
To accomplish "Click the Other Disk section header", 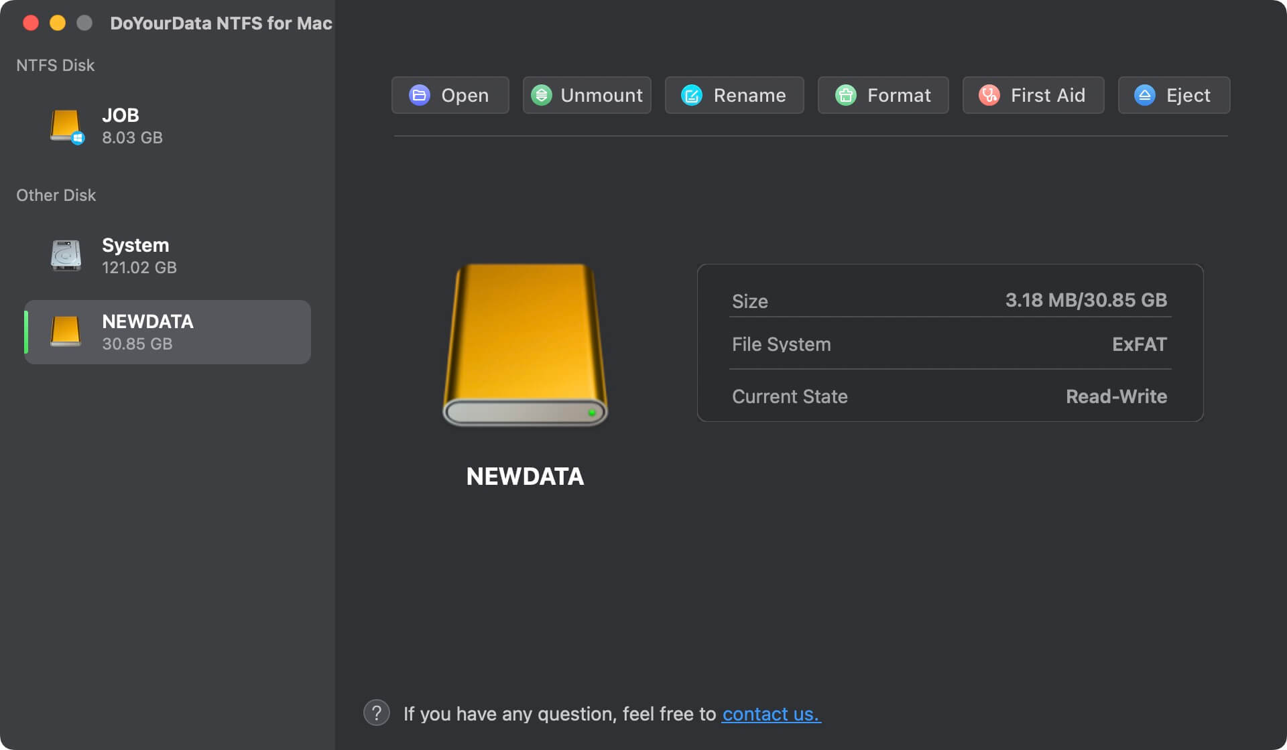I will [56, 195].
